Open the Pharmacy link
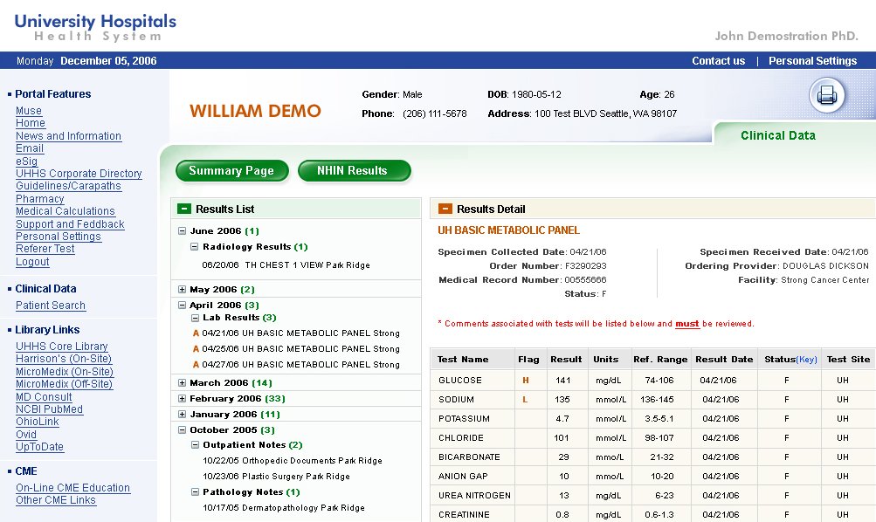 click(x=39, y=199)
